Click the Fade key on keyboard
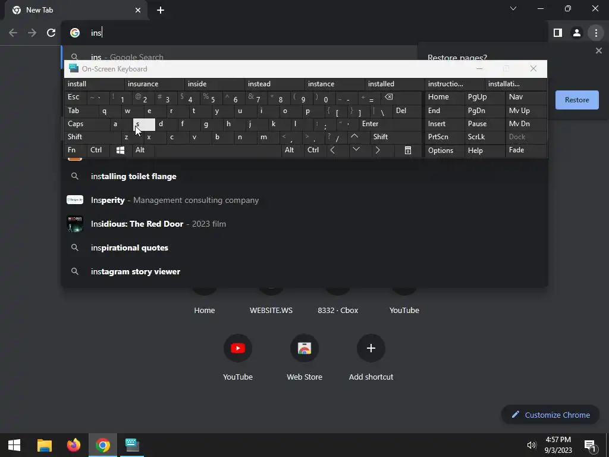Screen dimensions: 609x457 (x=526, y=151)
